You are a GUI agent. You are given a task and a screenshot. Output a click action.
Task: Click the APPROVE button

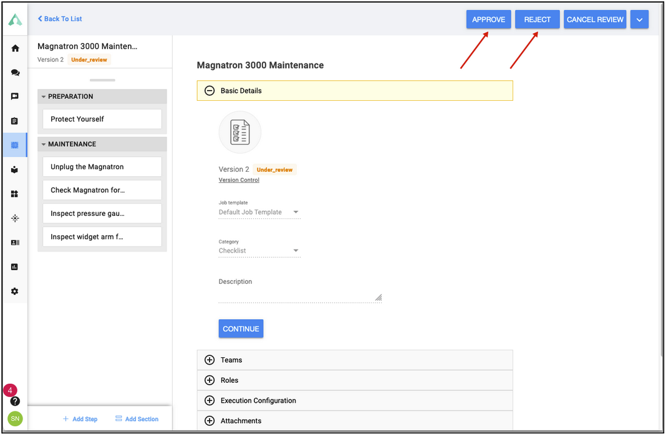tap(488, 19)
